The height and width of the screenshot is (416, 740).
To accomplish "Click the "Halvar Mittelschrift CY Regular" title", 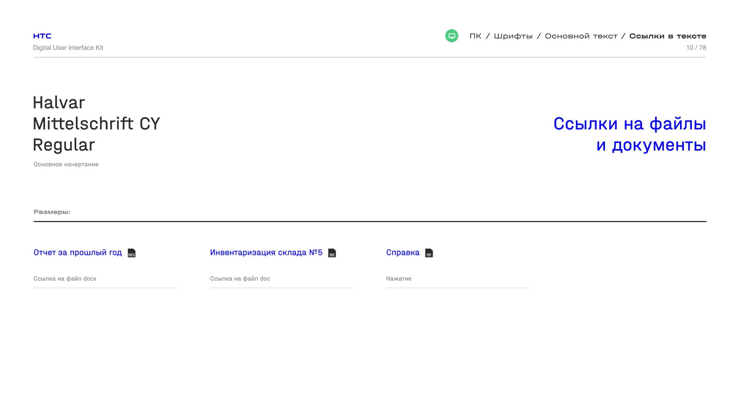I will [x=96, y=124].
